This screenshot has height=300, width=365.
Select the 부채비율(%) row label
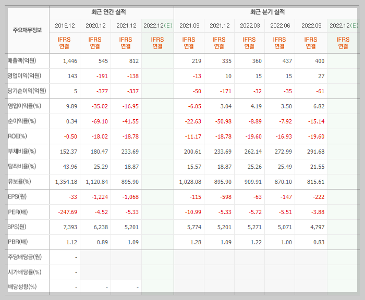(22, 152)
